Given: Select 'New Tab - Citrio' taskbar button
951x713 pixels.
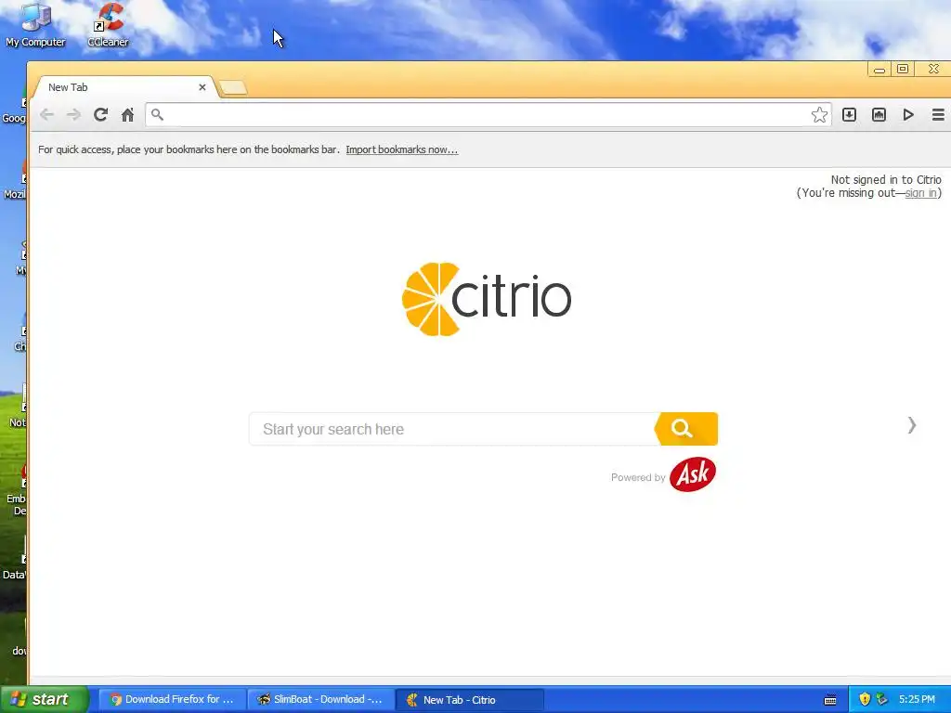Looking at the screenshot, I should 470,700.
